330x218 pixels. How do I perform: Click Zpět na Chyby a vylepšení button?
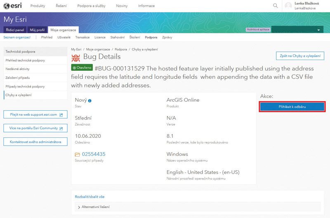point(300,56)
